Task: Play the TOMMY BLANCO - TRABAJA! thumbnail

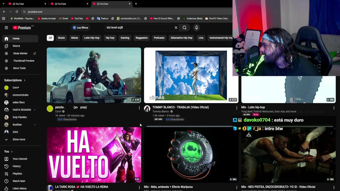Action: point(191,75)
